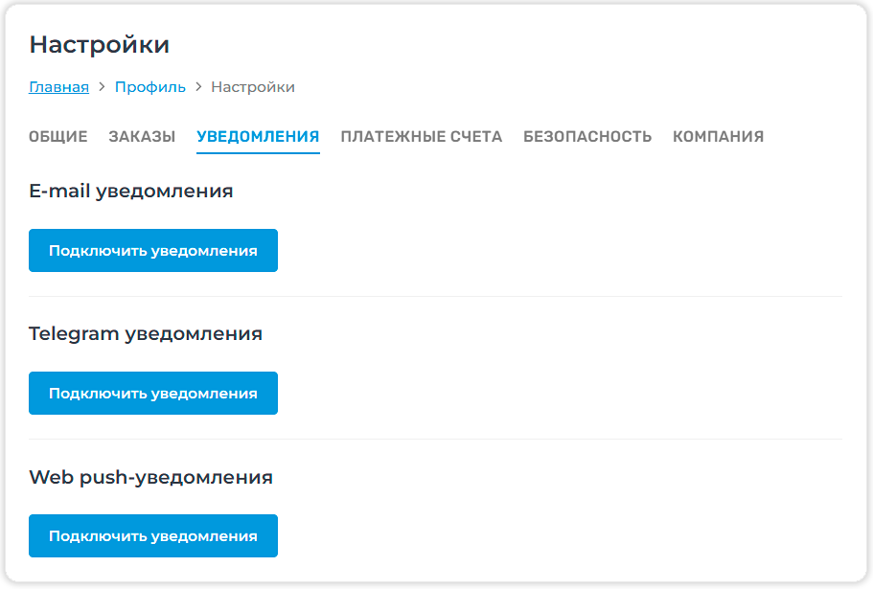Click the divider below the Telegram section
The width and height of the screenshot is (873, 589).
coord(435,440)
